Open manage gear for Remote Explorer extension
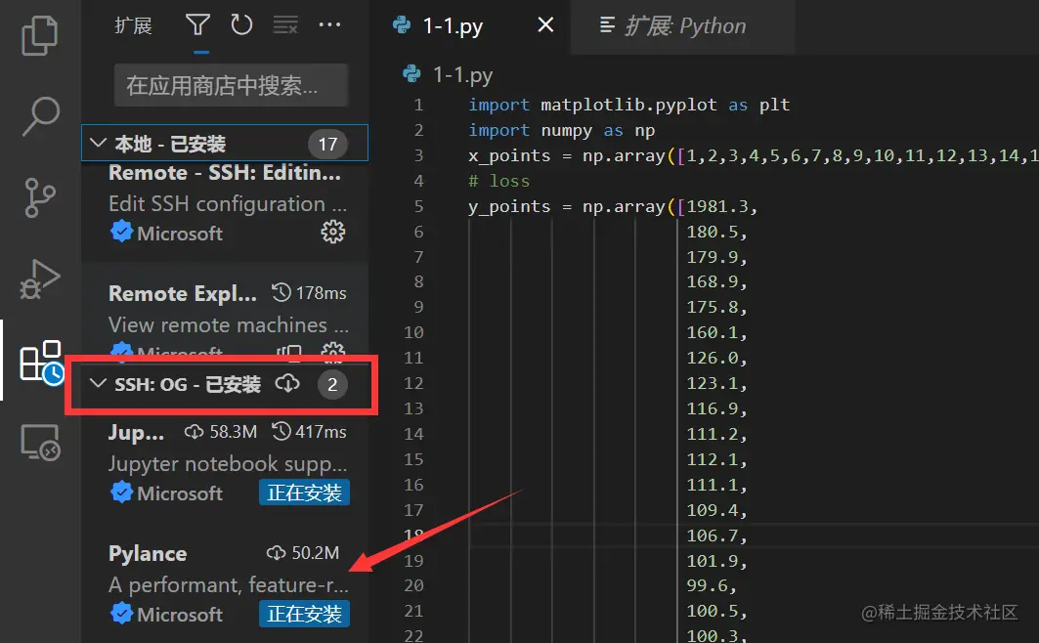Screen dimensions: 1039x643 click(x=332, y=352)
